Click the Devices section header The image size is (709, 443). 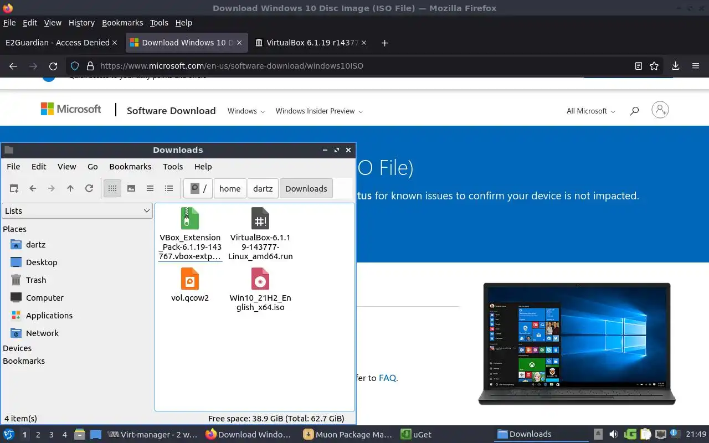[x=17, y=348]
